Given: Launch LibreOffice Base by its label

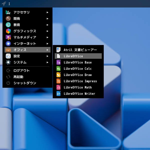Looking at the screenshot, I should [x=78, y=62].
